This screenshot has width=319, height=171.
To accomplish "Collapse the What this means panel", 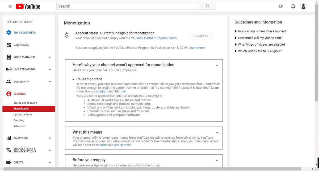I will pyautogui.click(x=217, y=133).
